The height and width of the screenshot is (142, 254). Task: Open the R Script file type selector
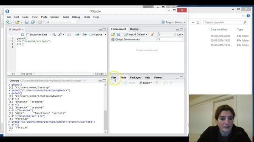(100, 74)
